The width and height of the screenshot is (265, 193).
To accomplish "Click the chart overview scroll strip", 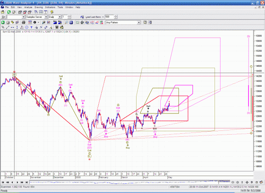I will point(130,182).
